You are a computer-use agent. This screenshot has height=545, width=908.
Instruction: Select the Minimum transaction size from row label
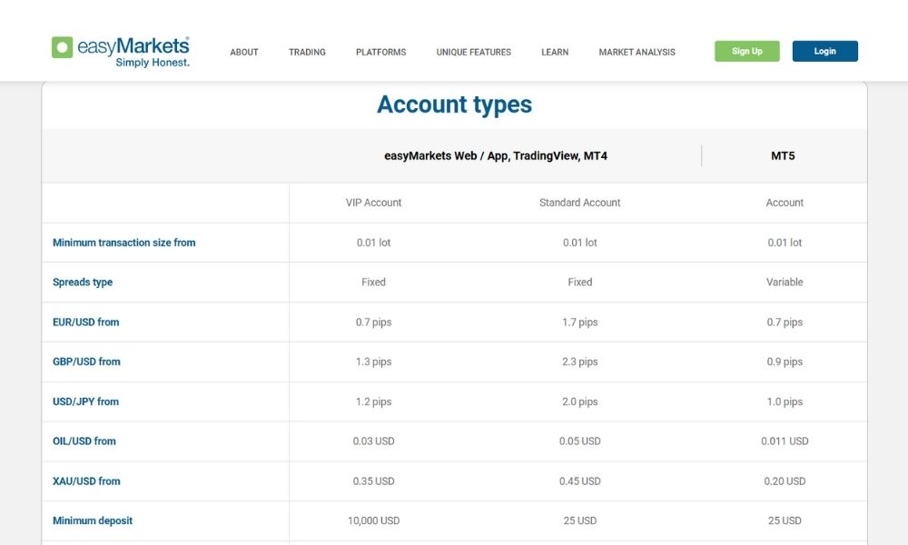pyautogui.click(x=123, y=243)
